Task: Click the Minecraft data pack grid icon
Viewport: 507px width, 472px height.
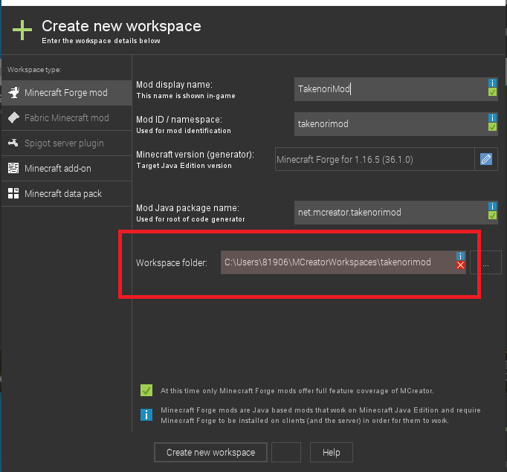Action: (13, 193)
